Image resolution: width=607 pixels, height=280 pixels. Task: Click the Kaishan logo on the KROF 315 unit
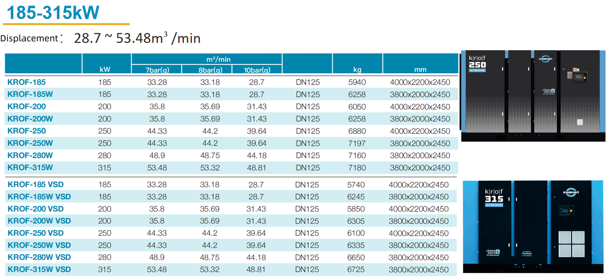(569, 191)
